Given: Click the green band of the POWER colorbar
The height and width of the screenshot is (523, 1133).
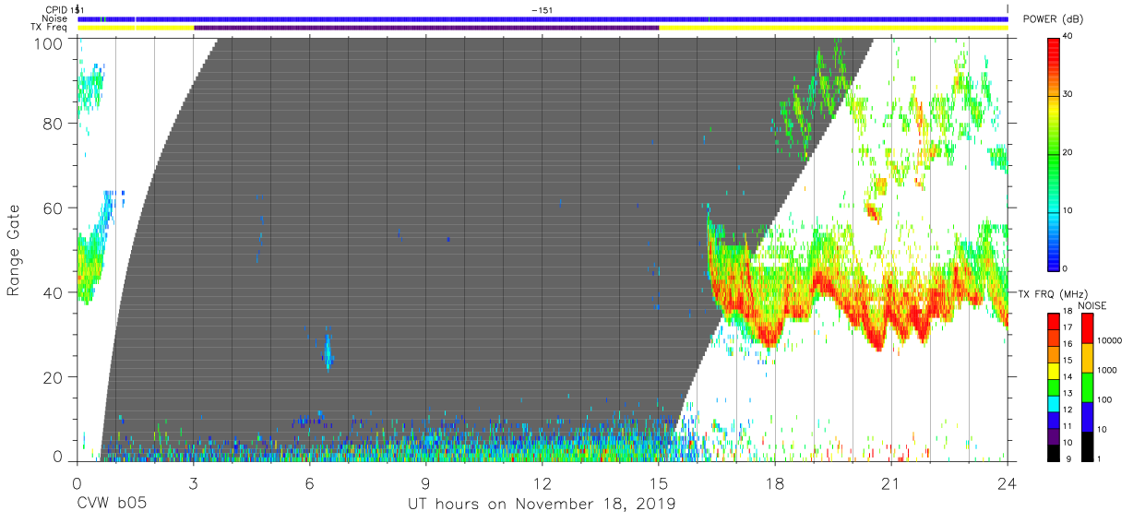Looking at the screenshot, I should pos(1055,166).
